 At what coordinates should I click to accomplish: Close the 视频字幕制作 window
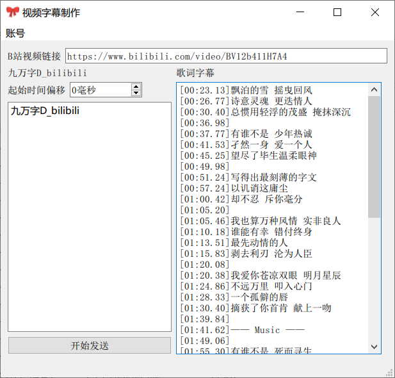pyautogui.click(x=375, y=12)
